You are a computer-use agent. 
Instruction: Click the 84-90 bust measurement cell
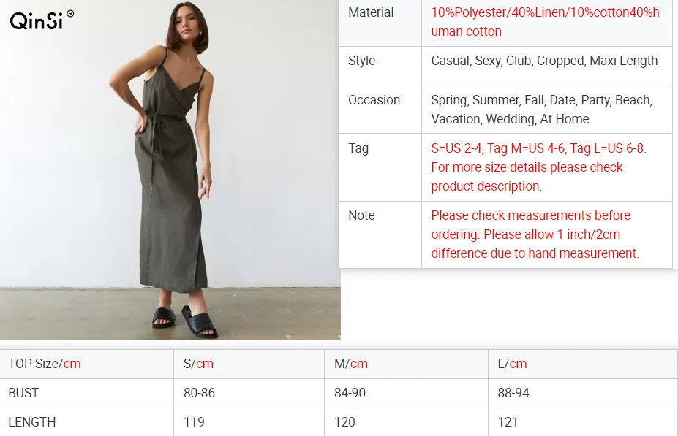click(x=350, y=393)
